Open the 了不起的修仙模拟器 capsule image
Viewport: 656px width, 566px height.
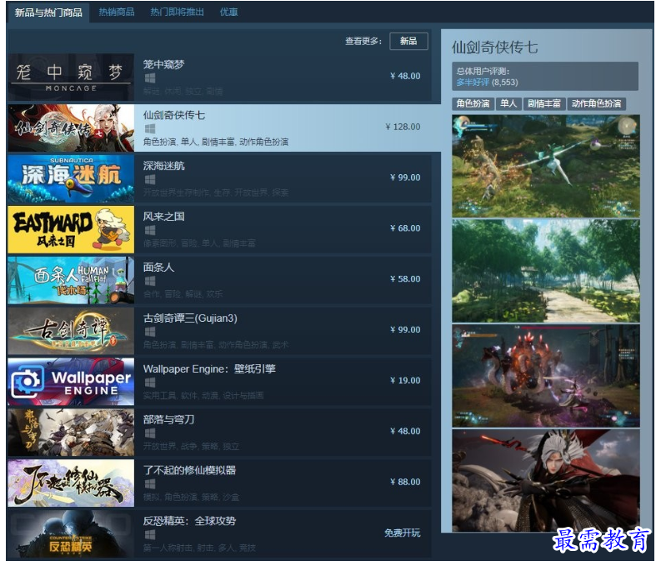tap(71, 483)
